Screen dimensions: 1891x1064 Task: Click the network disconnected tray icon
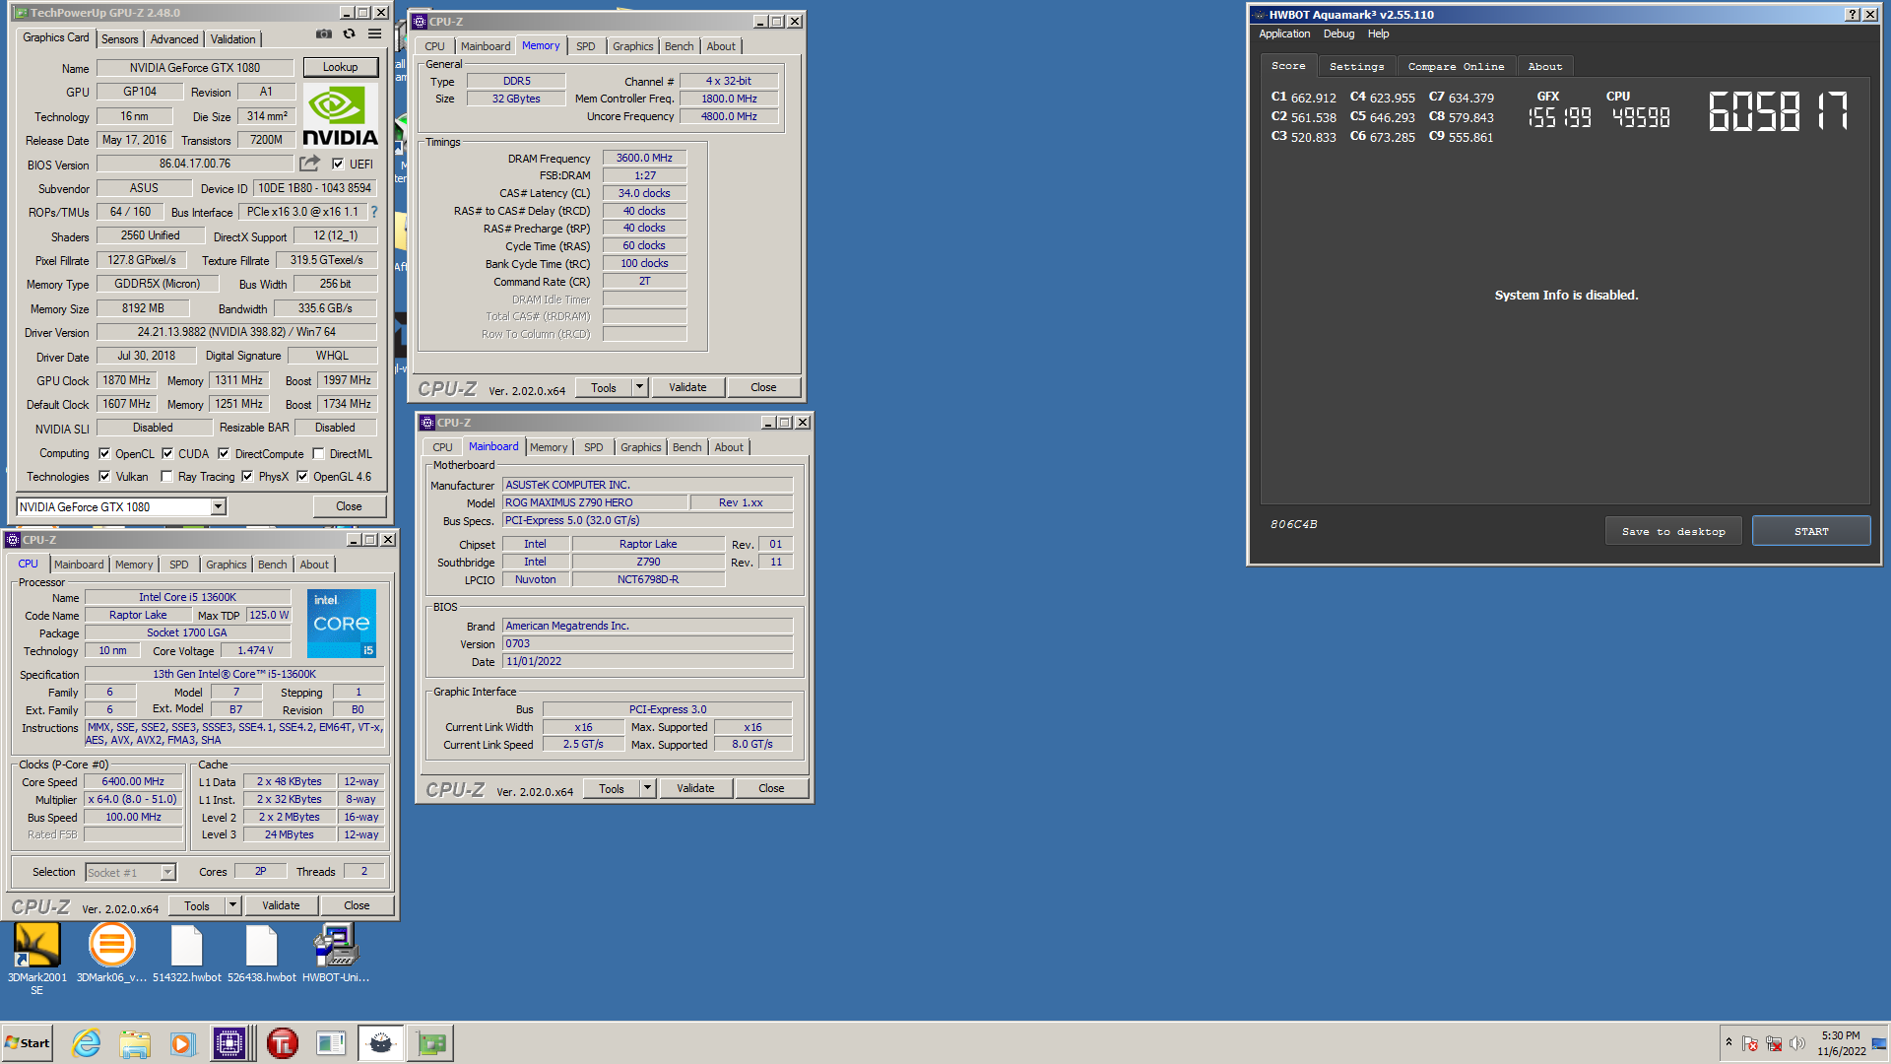tap(1774, 1044)
